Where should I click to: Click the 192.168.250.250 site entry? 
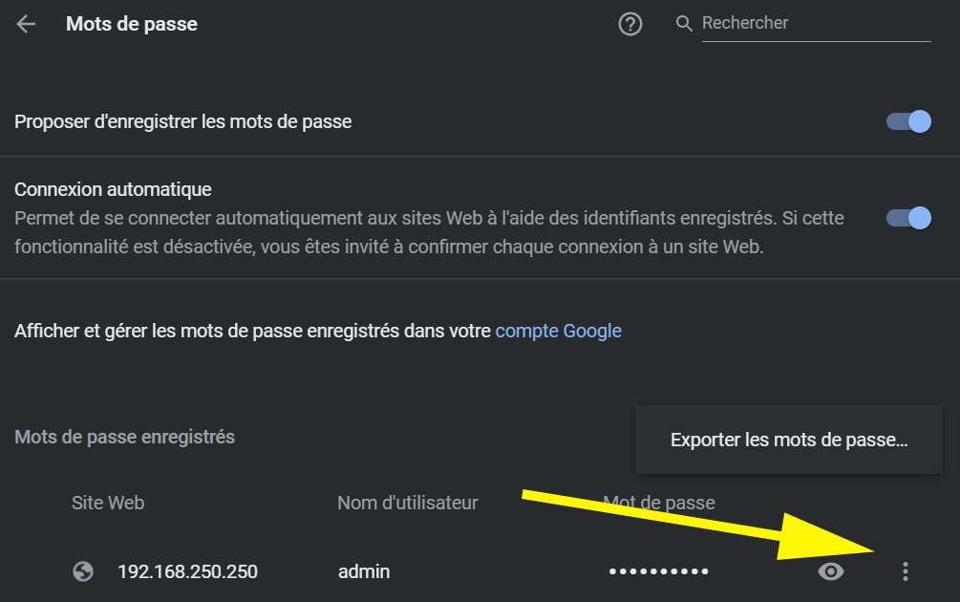pyautogui.click(x=188, y=571)
